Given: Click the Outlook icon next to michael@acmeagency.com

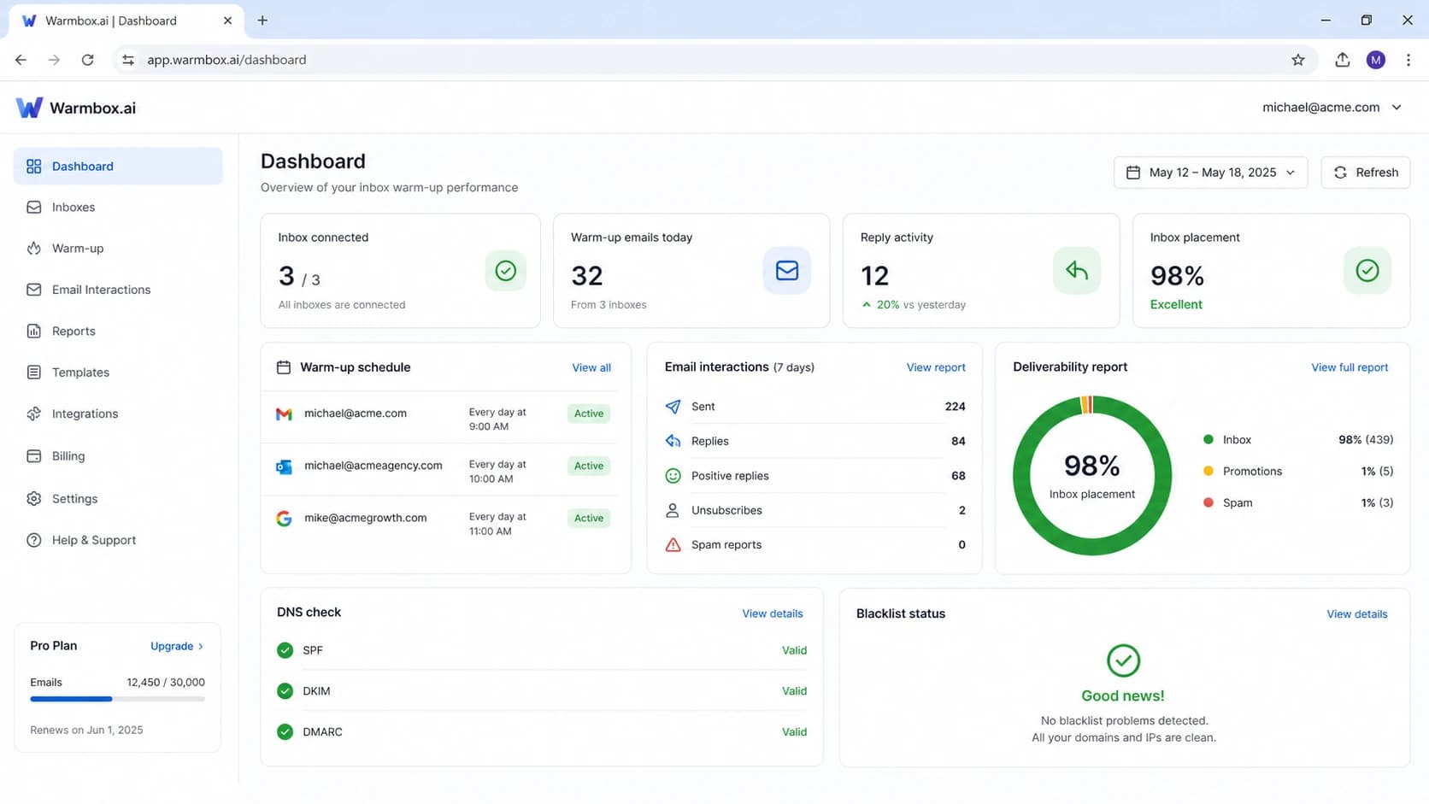Looking at the screenshot, I should tap(284, 467).
